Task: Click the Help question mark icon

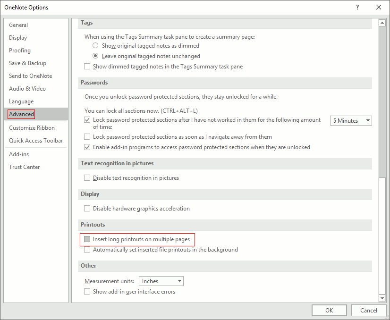Action: pyautogui.click(x=357, y=7)
